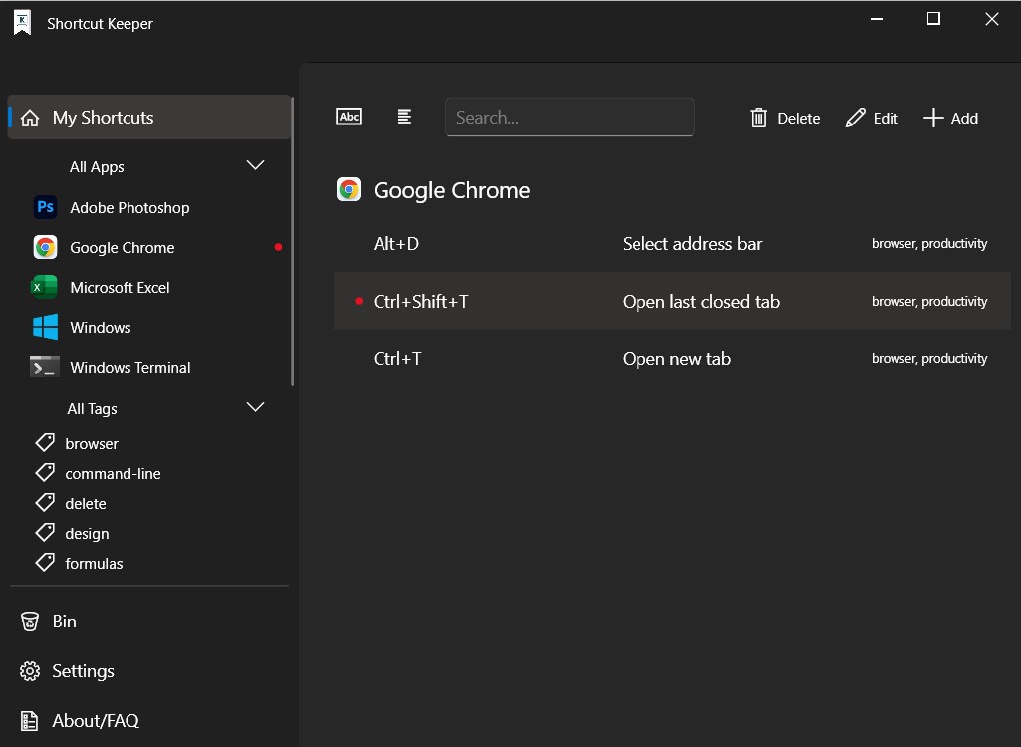The image size is (1021, 747).
Task: Click the browser tag icon
Action: click(x=45, y=443)
